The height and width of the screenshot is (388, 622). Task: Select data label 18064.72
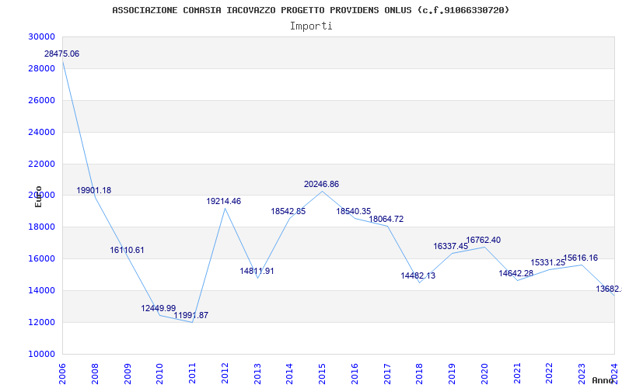(386, 219)
